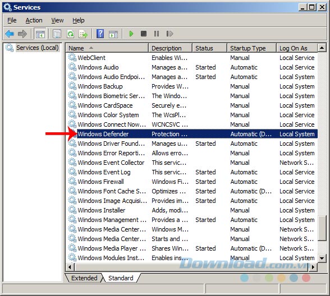This screenshot has height=296, width=330.
Task: Select the Windows Image Acquisition service
Action: coord(112,201)
